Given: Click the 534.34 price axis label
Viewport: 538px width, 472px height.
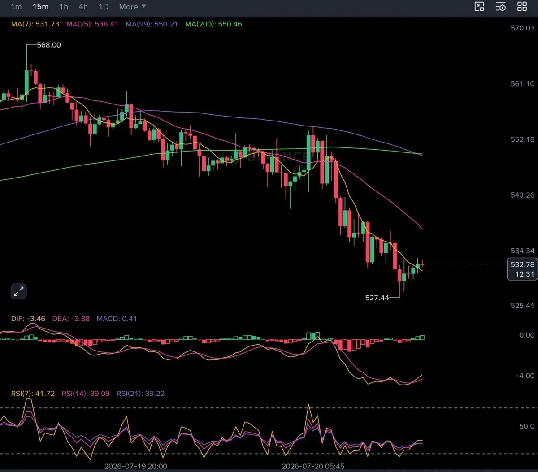Looking at the screenshot, I should click(523, 251).
